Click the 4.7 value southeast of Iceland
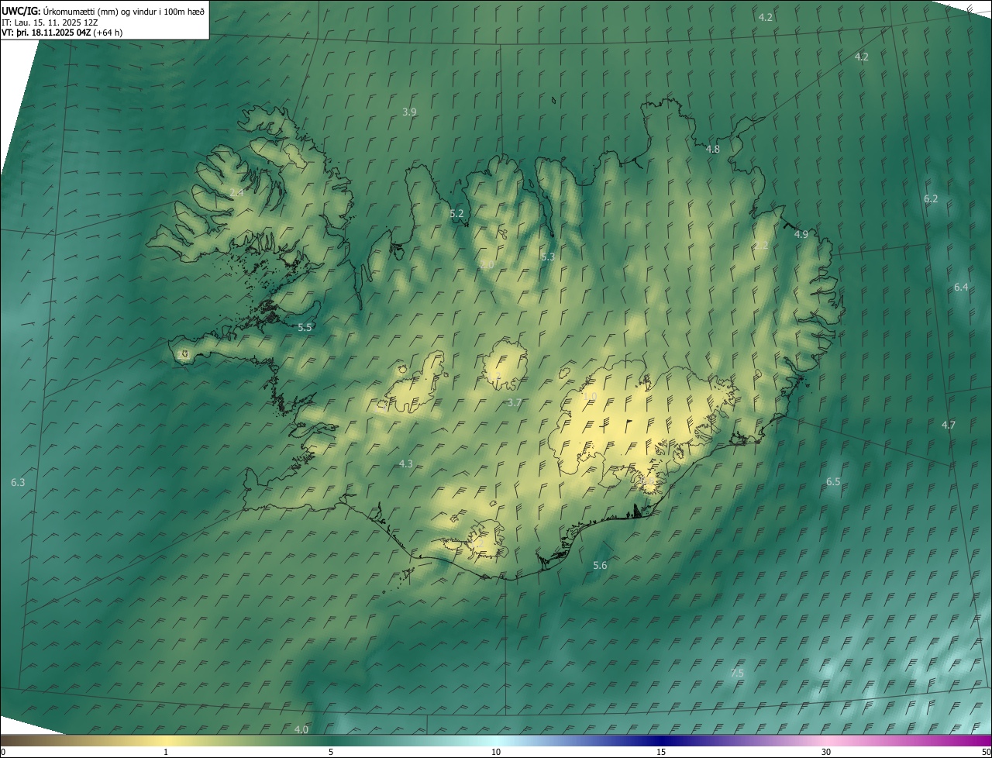The image size is (992, 758). [x=949, y=425]
